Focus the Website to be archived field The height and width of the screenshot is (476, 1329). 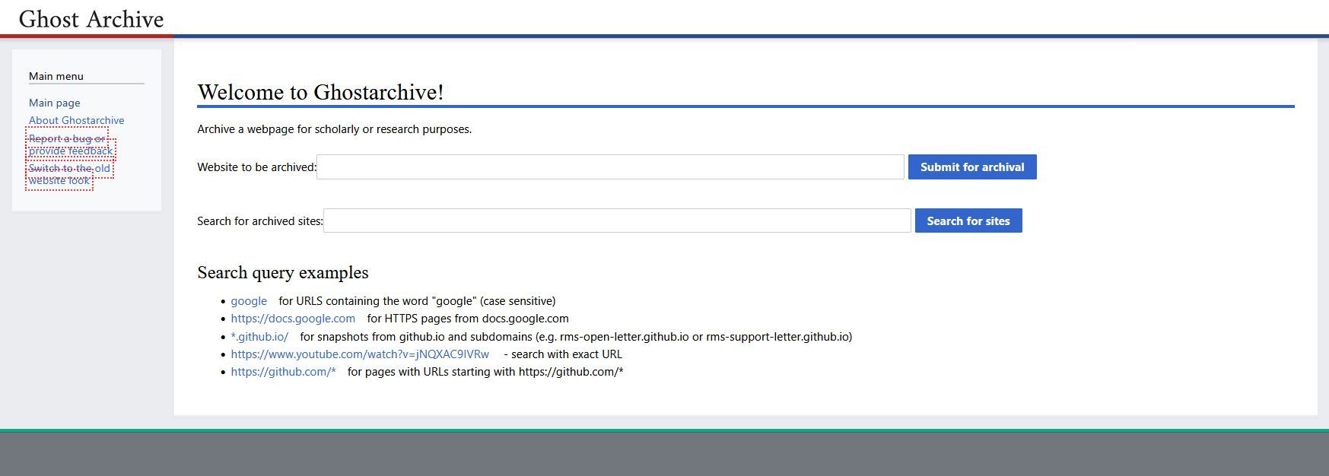tap(610, 167)
